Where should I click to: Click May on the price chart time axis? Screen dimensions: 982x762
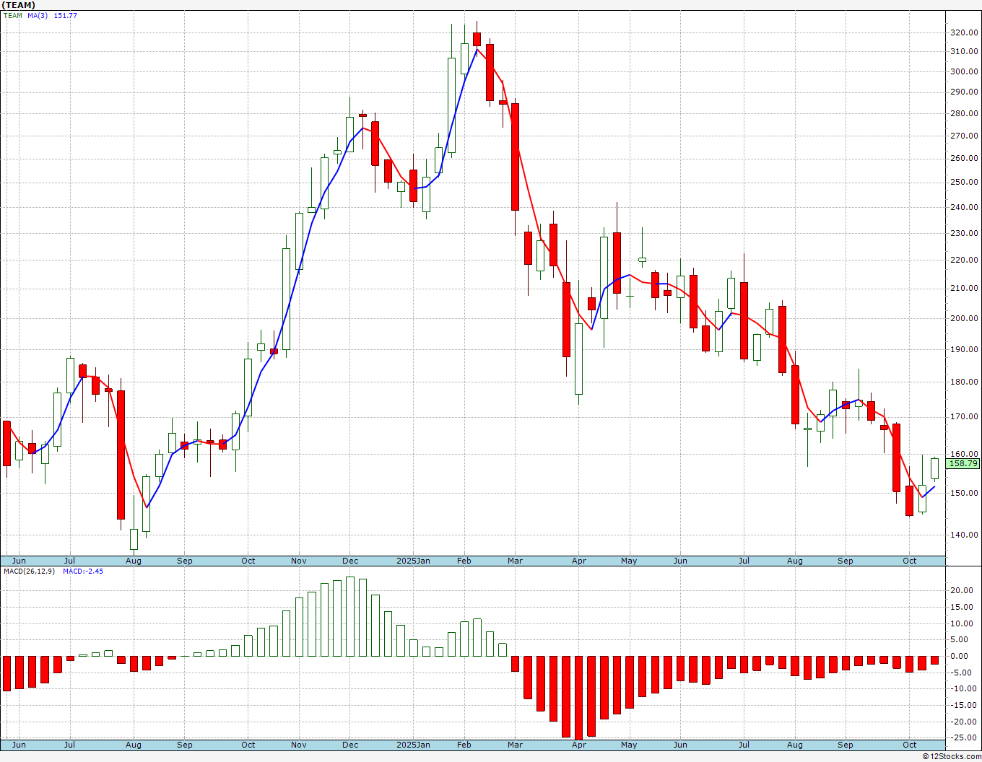629,561
